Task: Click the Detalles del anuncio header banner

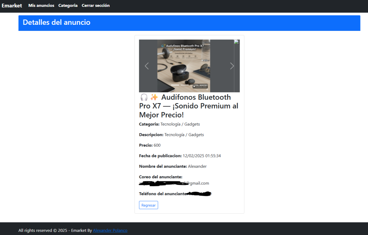Action: (189, 23)
